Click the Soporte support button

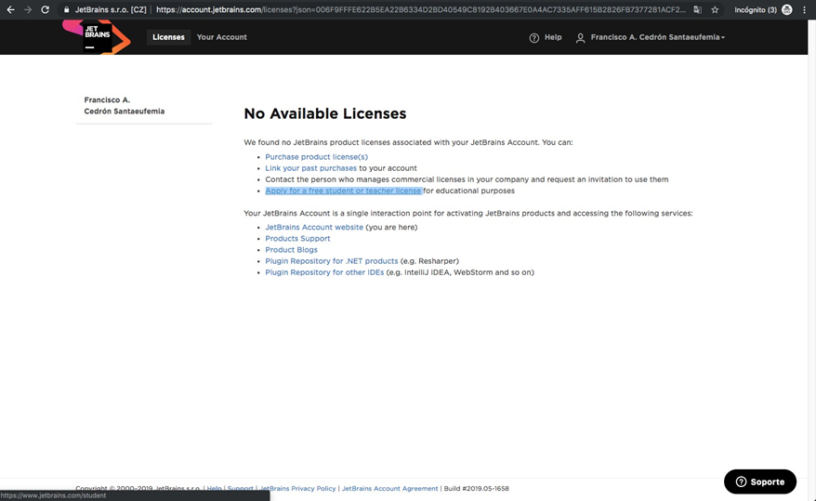(x=760, y=481)
